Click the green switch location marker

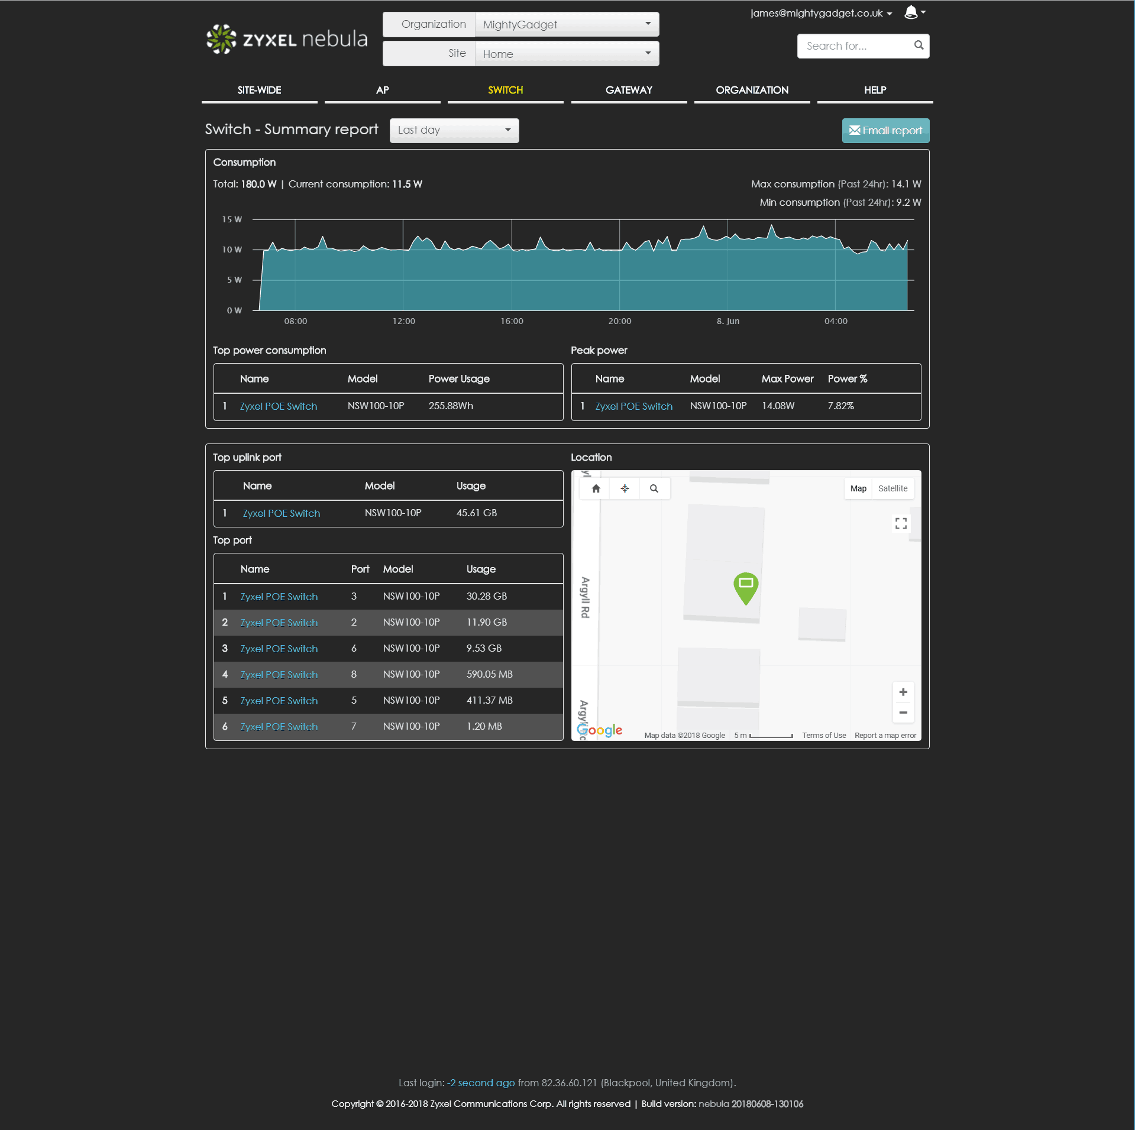point(746,587)
